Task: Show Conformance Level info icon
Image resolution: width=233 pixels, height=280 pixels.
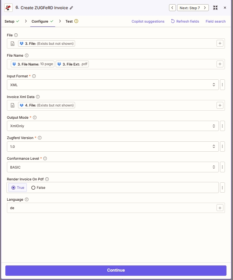Action: pyautogui.click(x=45, y=159)
